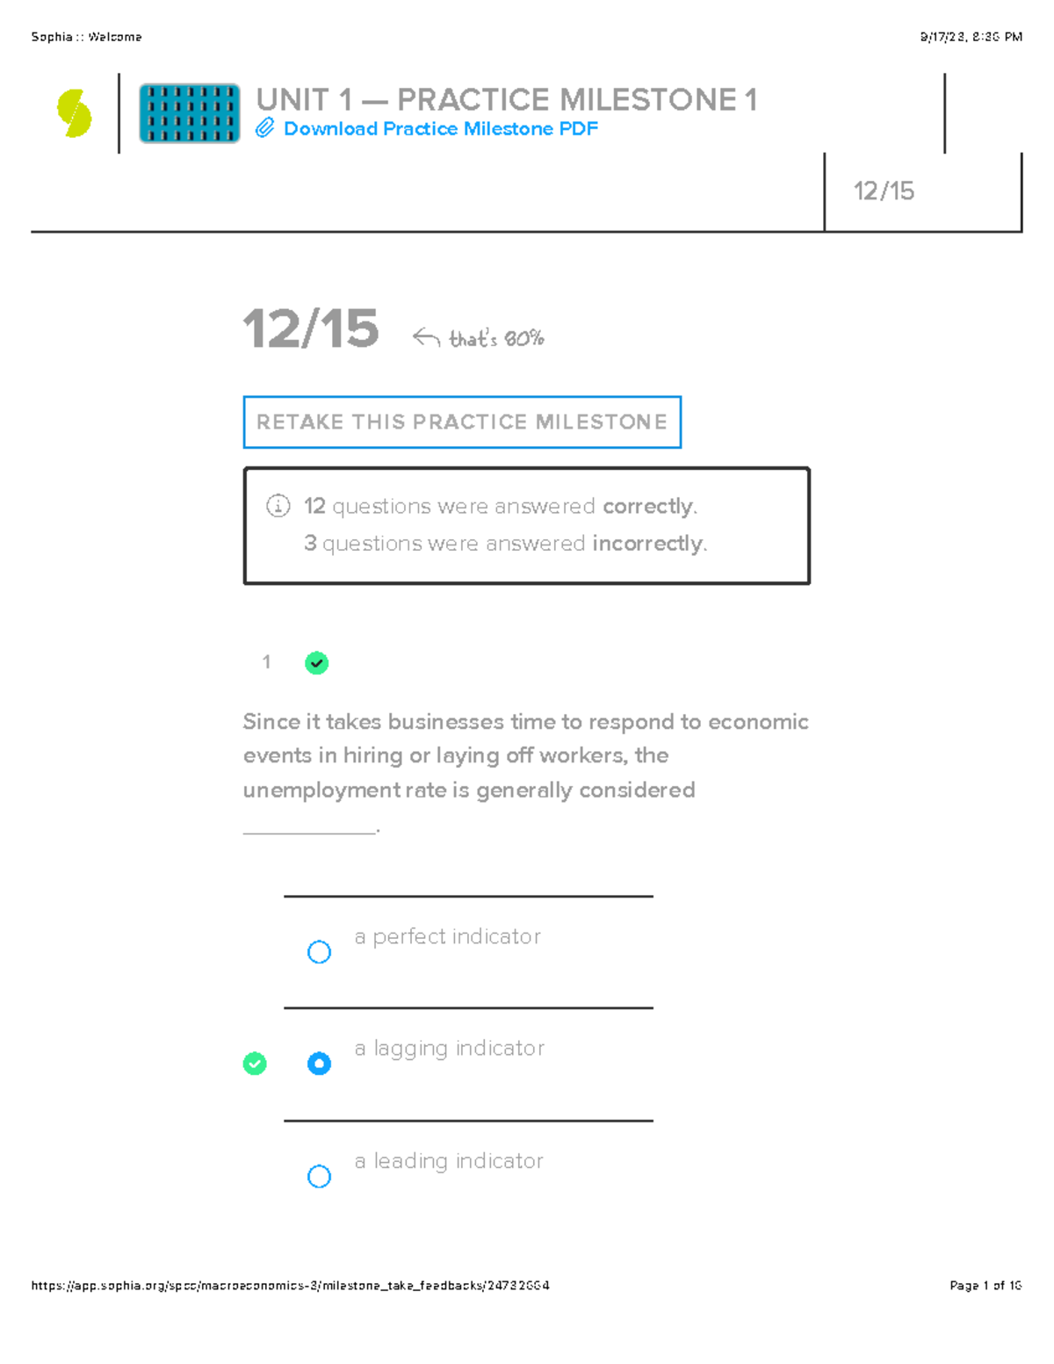Click the 12/15 score box in header
The width and height of the screenshot is (1054, 1364).
click(884, 191)
